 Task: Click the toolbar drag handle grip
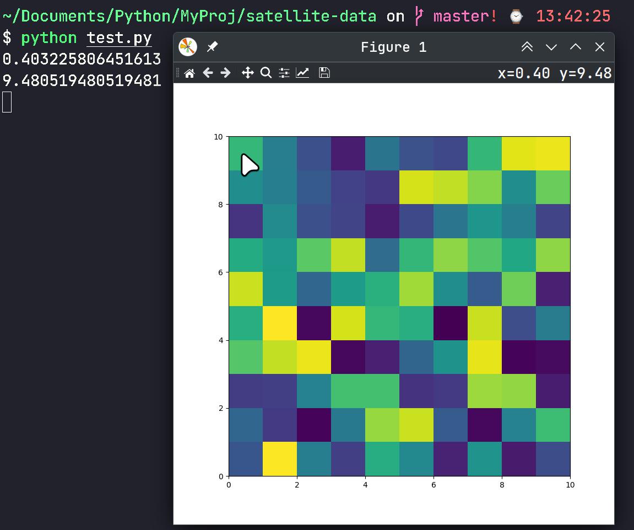click(x=177, y=73)
